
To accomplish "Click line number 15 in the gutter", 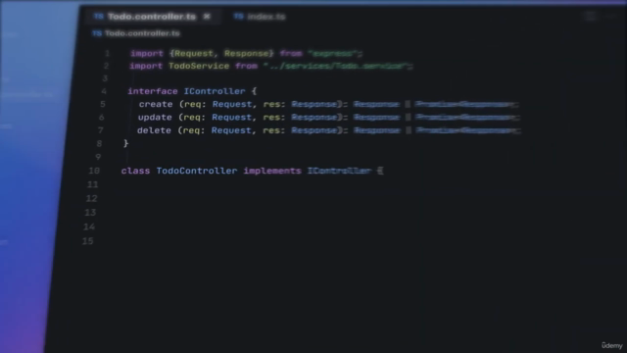I will (88, 241).
